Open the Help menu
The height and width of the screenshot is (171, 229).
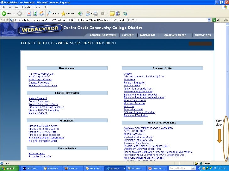[x=45, y=7]
